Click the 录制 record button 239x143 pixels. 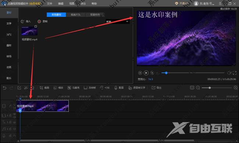tap(43, 21)
